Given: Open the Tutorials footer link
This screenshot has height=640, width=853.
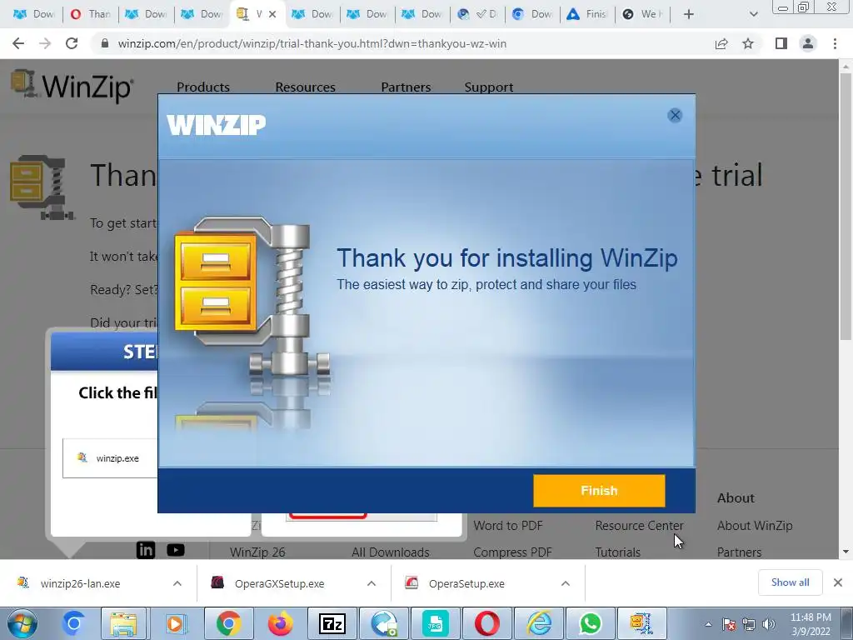Looking at the screenshot, I should click(x=617, y=552).
